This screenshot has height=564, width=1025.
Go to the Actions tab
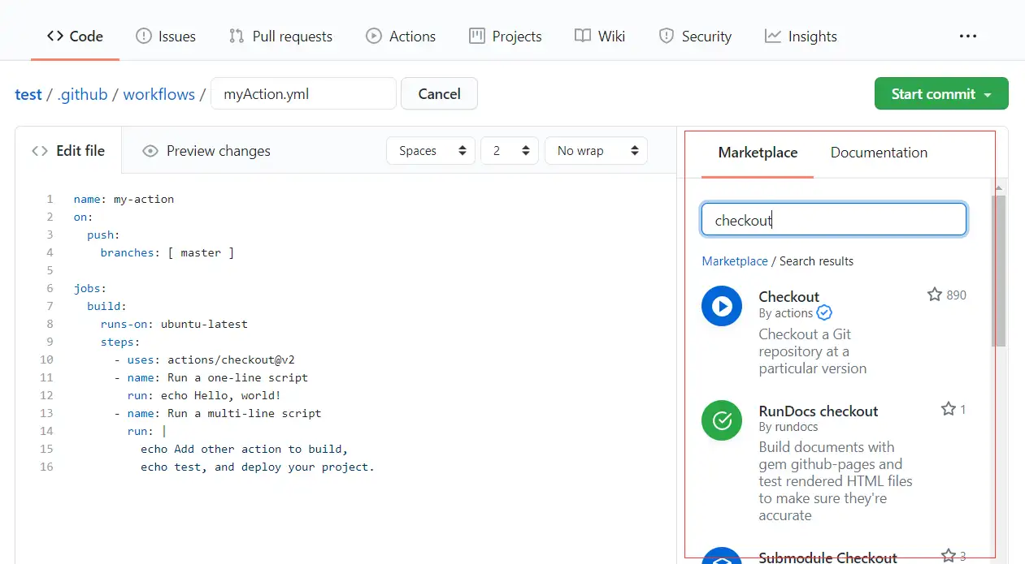(x=401, y=37)
